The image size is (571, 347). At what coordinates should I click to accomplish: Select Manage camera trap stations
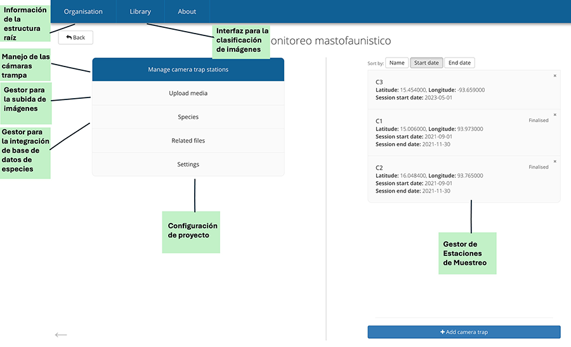188,70
